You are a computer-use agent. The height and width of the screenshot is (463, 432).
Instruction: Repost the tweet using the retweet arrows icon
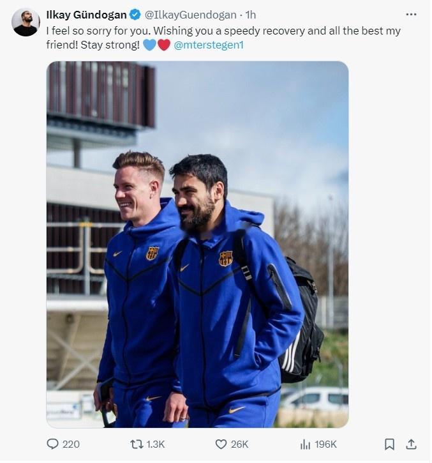click(x=137, y=444)
